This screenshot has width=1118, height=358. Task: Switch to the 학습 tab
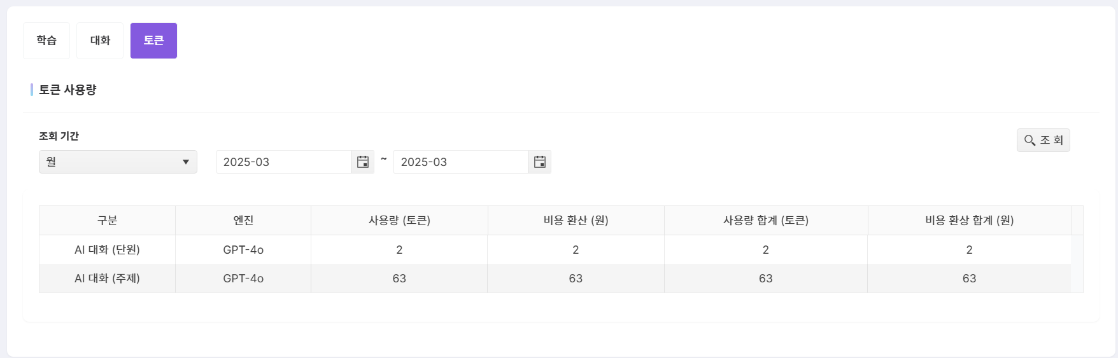tap(46, 41)
